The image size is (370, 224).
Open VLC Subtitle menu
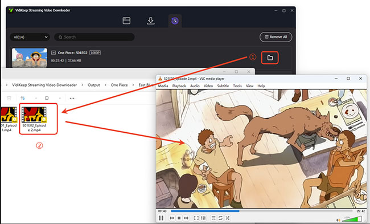pyautogui.click(x=223, y=85)
